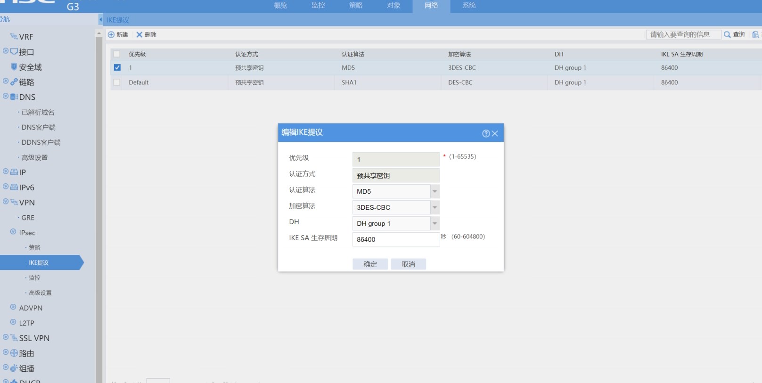This screenshot has height=383, width=762.
Task: Select the 网络 tab
Action: tap(431, 6)
